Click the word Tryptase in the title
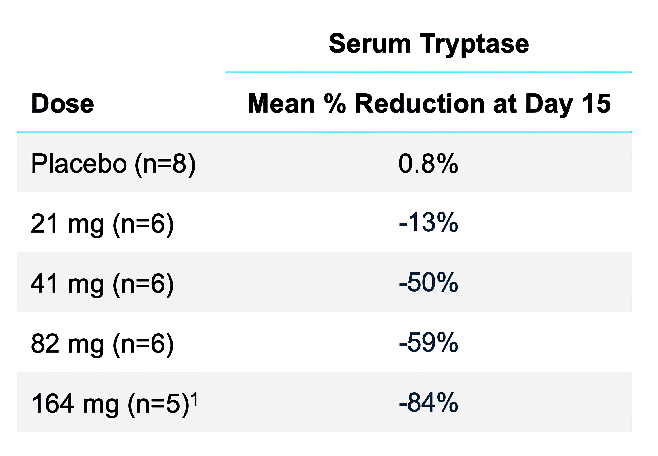The image size is (658, 456). coord(474,44)
